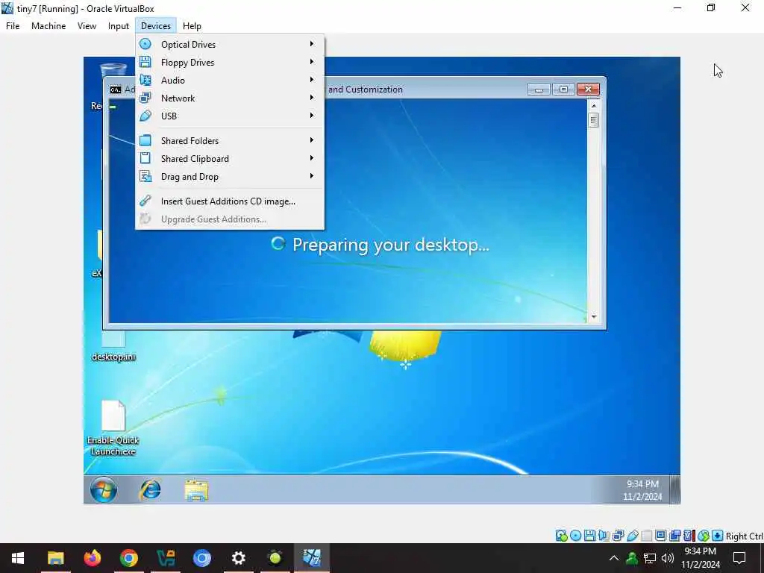
Task: Select the desktop.ini file on guest desktop
Action: (x=113, y=346)
